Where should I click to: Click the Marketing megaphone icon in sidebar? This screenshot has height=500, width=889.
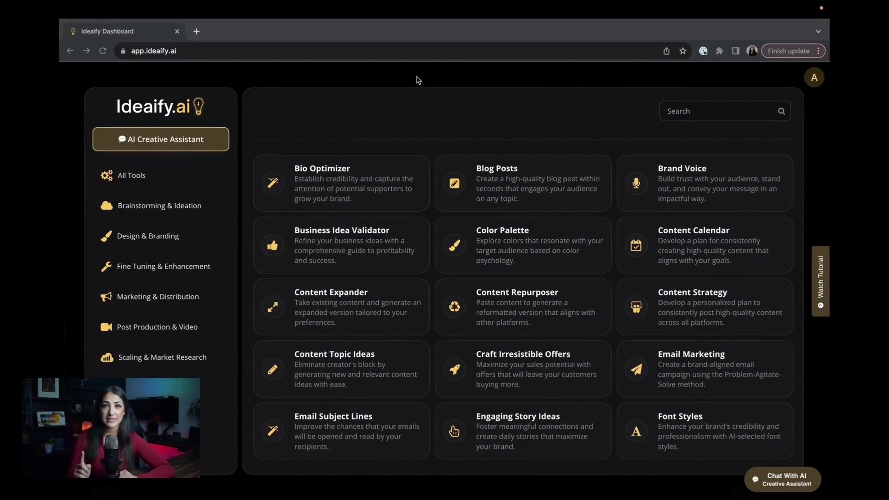[x=106, y=297]
